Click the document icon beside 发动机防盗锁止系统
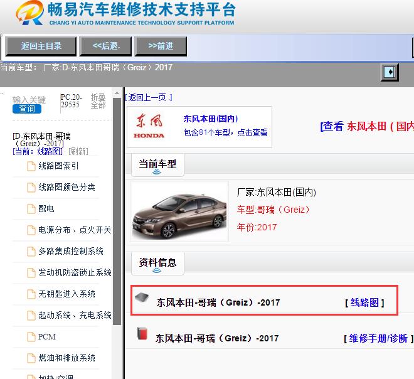This screenshot has width=414, height=379. coord(31,273)
